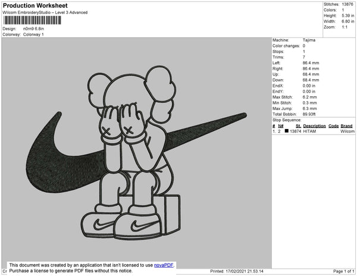
Task: Select the design name 'n0m9 6.8in'
Action: pos(33,29)
